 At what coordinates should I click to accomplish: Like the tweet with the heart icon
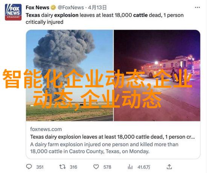[x=96, y=167]
